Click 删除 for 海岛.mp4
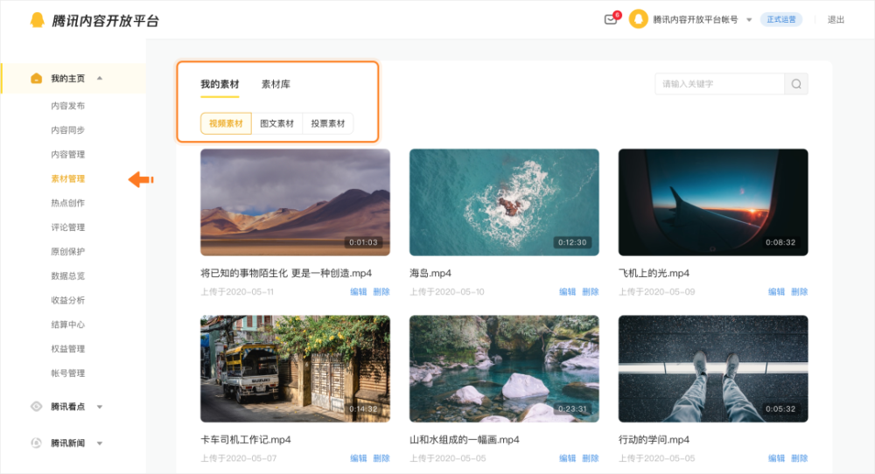This screenshot has width=875, height=474. point(591,291)
